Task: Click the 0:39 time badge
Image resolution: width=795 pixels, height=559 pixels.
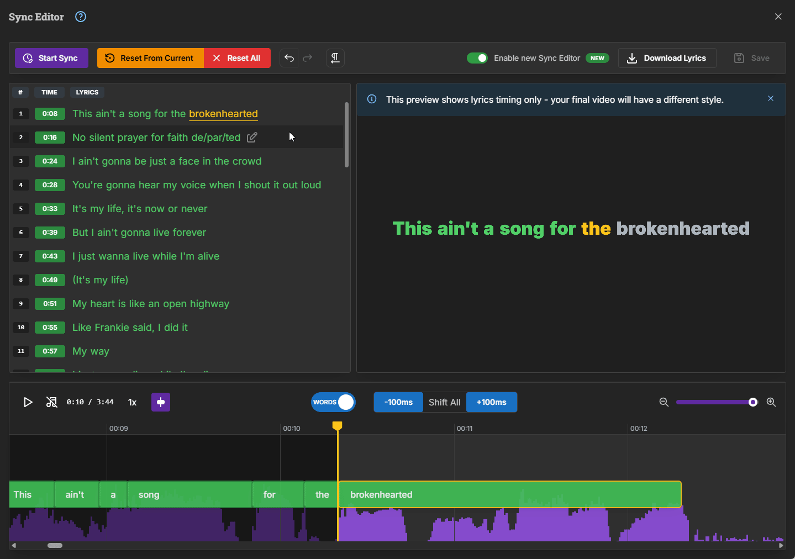Action: pyautogui.click(x=50, y=233)
